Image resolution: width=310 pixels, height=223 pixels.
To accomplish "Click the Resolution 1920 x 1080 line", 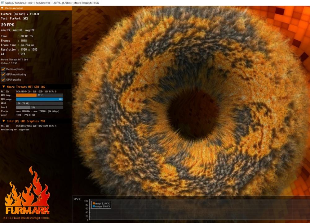I will [19, 49].
